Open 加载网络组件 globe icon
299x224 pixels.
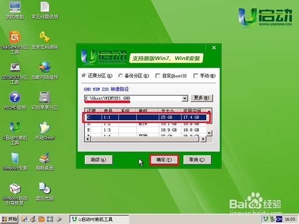point(45,70)
